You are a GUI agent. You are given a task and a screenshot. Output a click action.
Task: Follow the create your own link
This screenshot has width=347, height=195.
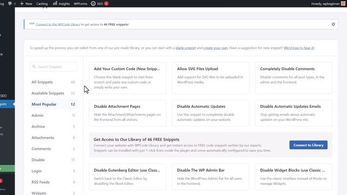click(x=216, y=48)
